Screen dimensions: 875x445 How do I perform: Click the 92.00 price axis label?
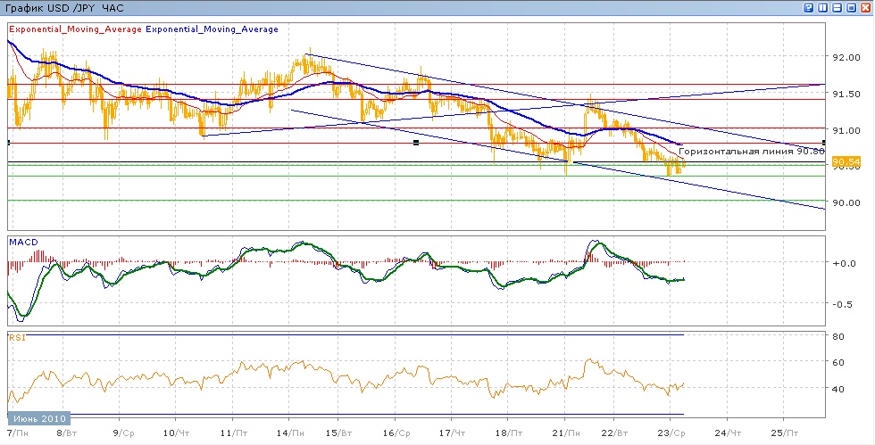(x=845, y=57)
